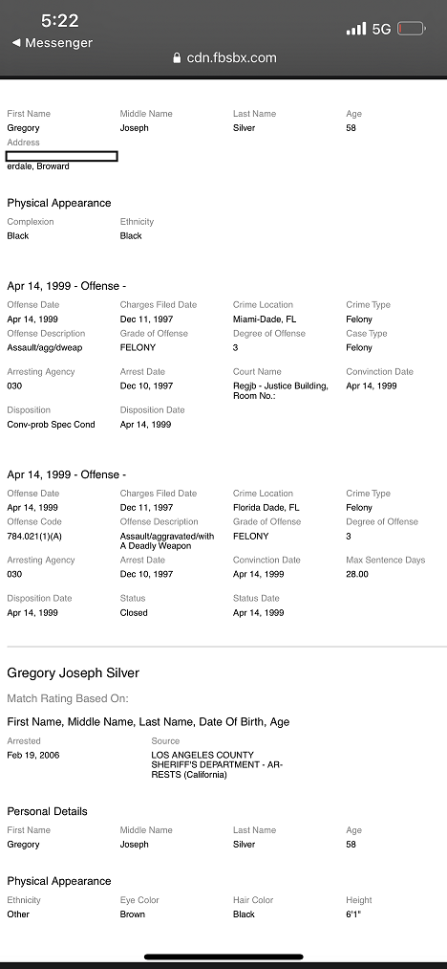Tap the 'Physical Appearance' heading below address
447x969 pixels.
pos(59,203)
